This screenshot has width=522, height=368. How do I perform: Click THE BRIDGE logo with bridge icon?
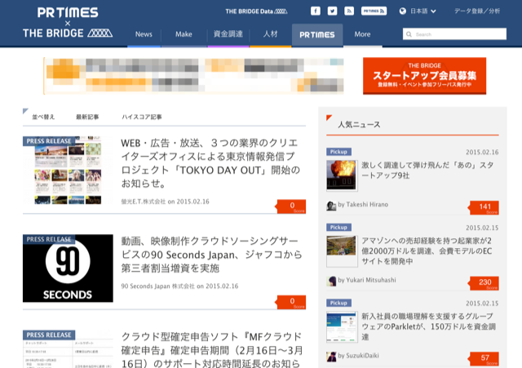(68, 33)
